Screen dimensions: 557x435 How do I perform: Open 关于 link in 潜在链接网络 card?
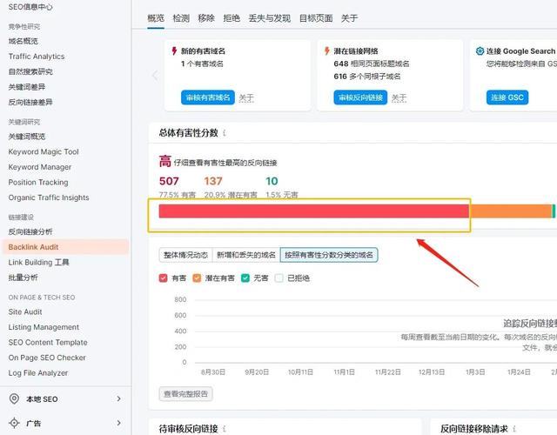[399, 97]
